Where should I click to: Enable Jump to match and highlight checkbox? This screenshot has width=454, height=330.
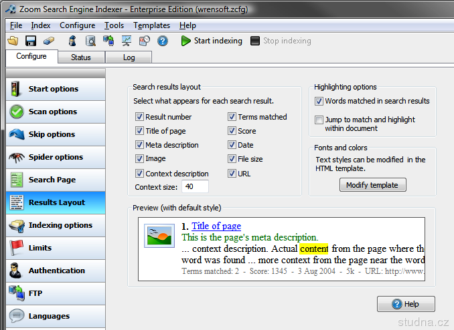click(x=319, y=120)
